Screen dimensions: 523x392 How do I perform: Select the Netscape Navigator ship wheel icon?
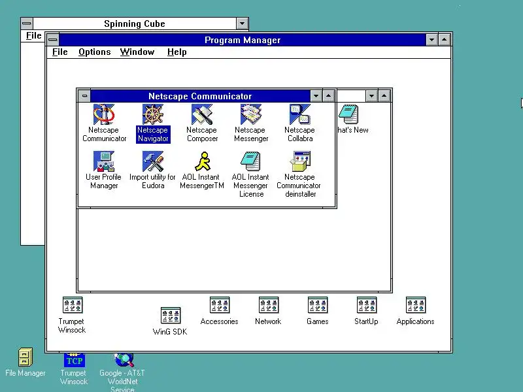pyautogui.click(x=153, y=114)
